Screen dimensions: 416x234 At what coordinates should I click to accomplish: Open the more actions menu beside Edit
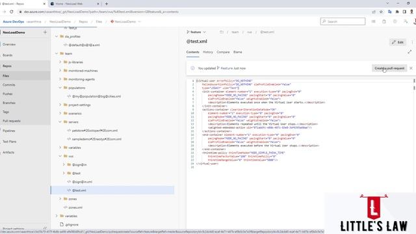(x=412, y=42)
